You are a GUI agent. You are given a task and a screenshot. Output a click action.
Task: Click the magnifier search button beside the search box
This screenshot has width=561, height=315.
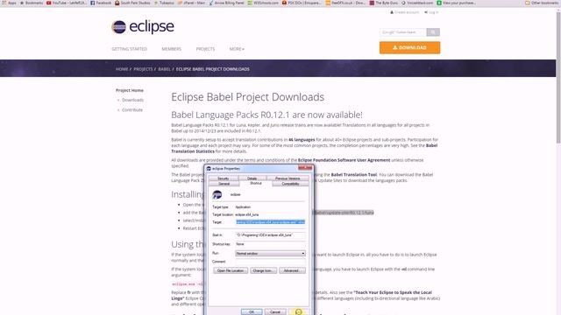433,32
